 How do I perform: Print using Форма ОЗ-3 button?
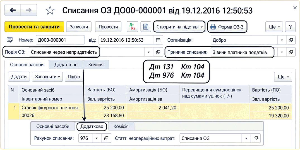click(227, 27)
